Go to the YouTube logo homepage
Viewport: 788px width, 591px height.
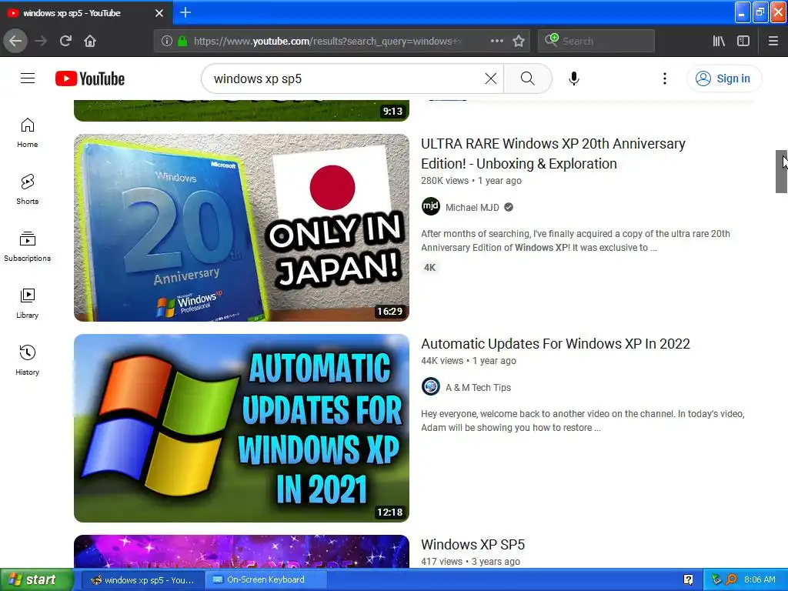pos(90,78)
